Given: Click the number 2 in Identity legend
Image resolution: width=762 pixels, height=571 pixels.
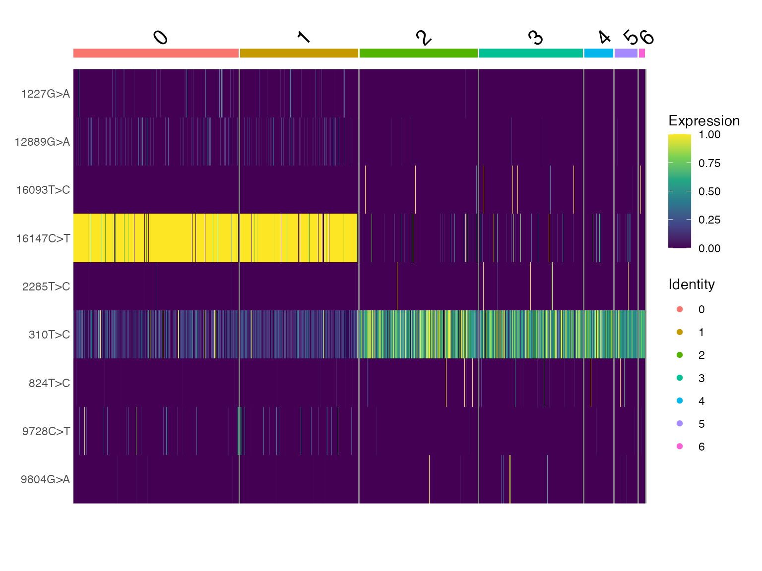Looking at the screenshot, I should tap(701, 355).
